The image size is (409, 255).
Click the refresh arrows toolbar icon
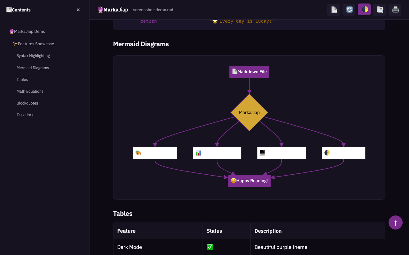point(349,10)
